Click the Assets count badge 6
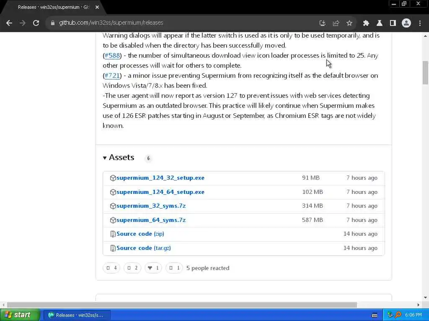429x321 pixels. [148, 158]
